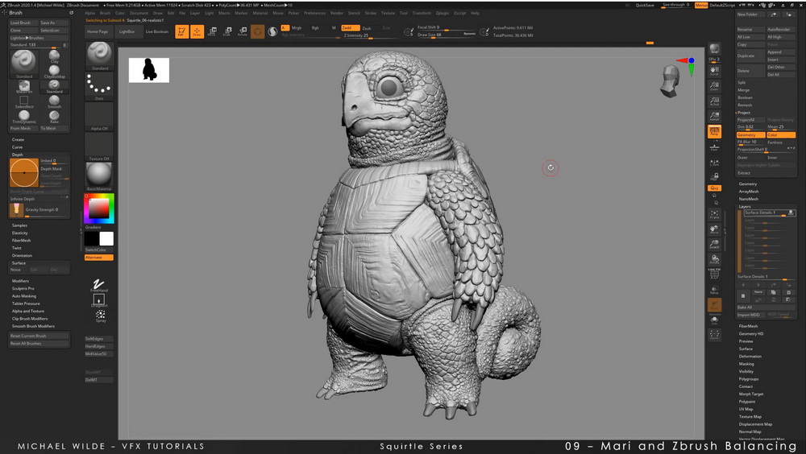The width and height of the screenshot is (806, 454).
Task: Select the Clay brush
Action: [x=54, y=56]
